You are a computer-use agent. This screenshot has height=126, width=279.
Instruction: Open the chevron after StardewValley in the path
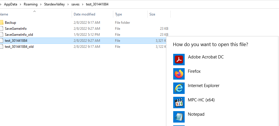coord(68,5)
